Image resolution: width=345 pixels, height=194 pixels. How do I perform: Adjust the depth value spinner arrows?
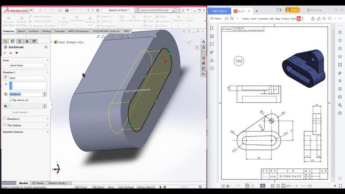point(45,94)
